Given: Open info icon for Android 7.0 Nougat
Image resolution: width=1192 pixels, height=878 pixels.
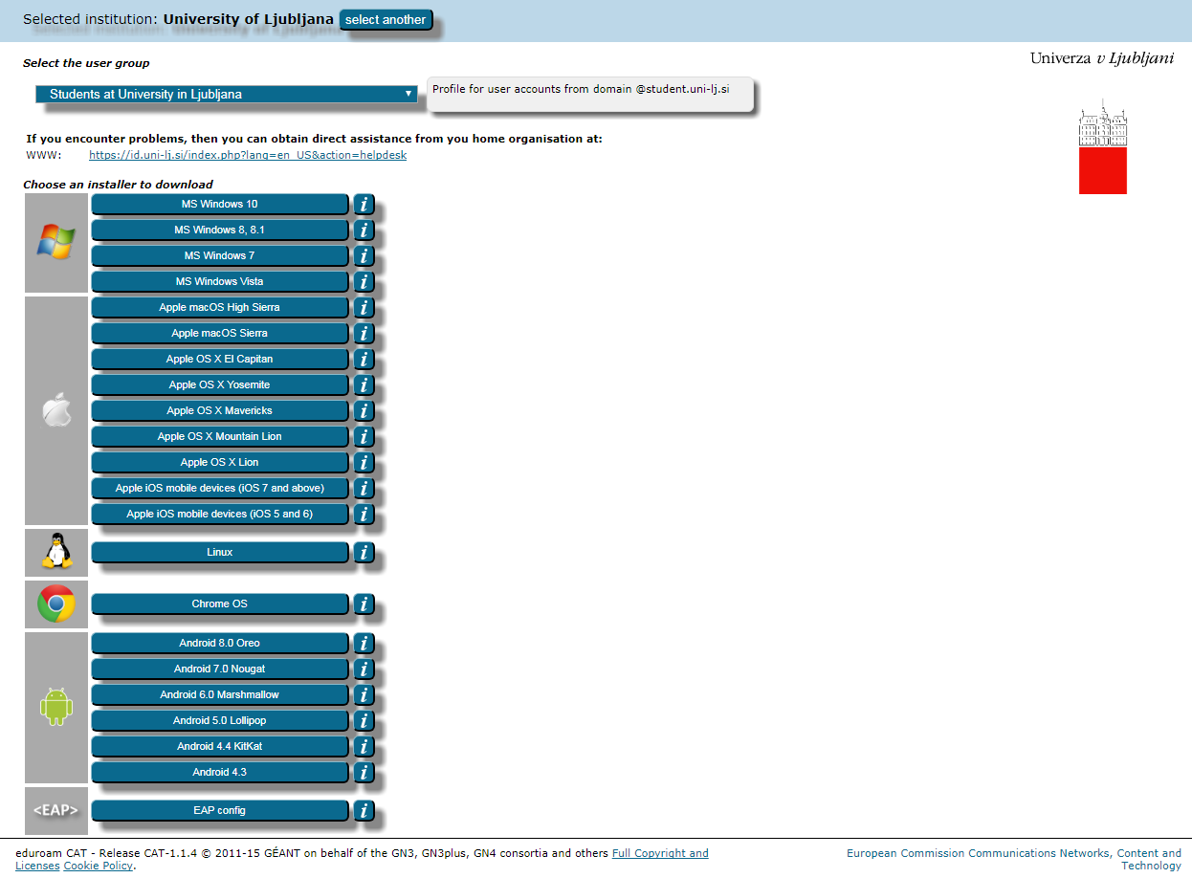Looking at the screenshot, I should (364, 669).
